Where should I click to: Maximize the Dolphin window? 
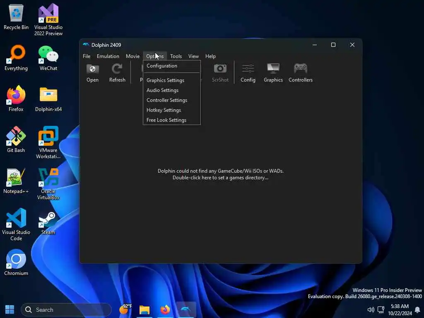(x=333, y=45)
